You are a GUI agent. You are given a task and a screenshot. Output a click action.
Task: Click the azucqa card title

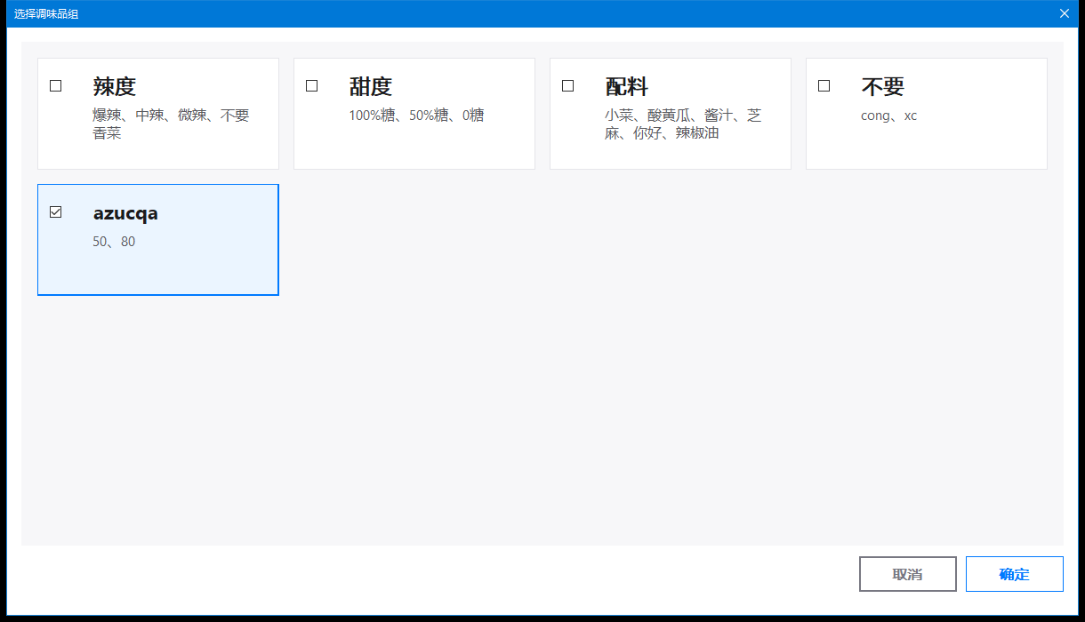click(125, 214)
